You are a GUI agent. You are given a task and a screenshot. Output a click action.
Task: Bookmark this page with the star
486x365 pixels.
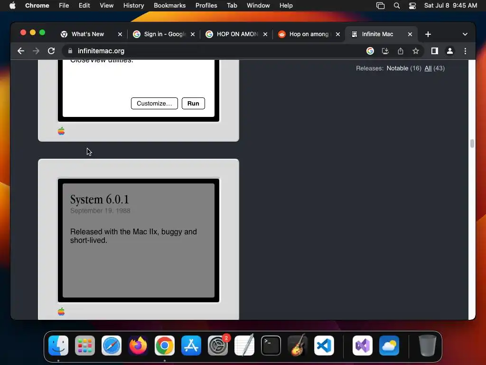pos(416,51)
